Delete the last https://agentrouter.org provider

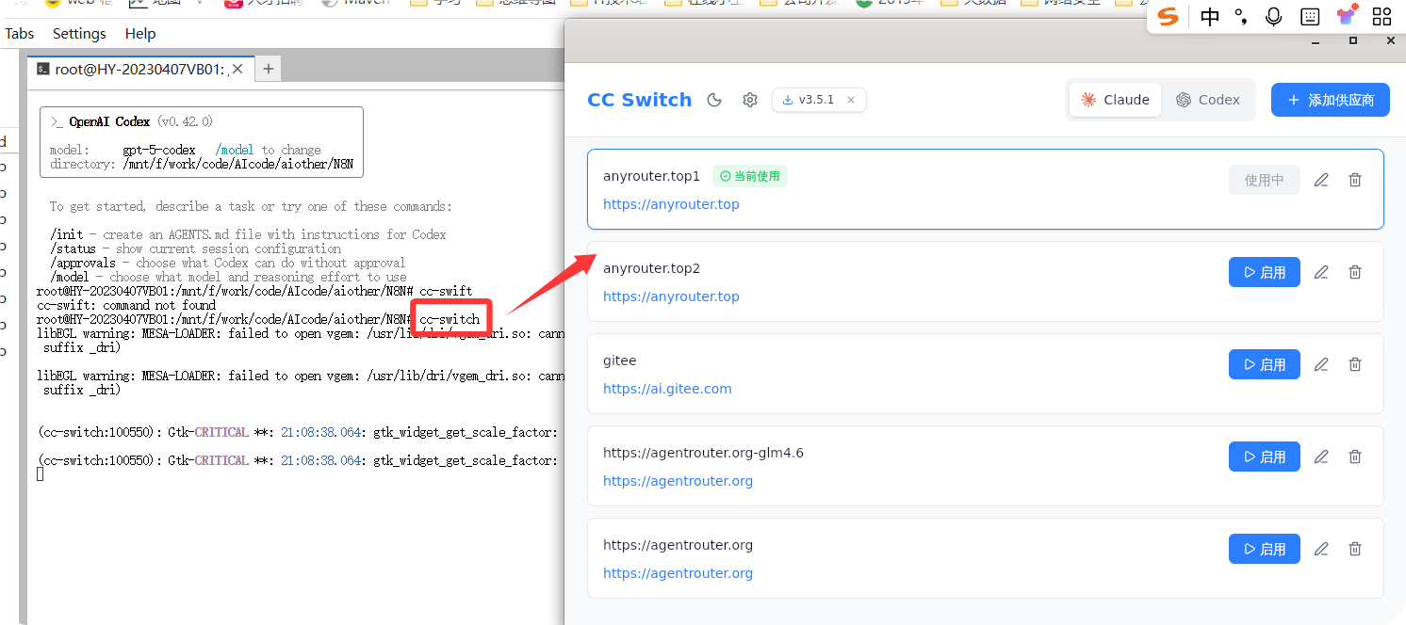coord(1355,549)
